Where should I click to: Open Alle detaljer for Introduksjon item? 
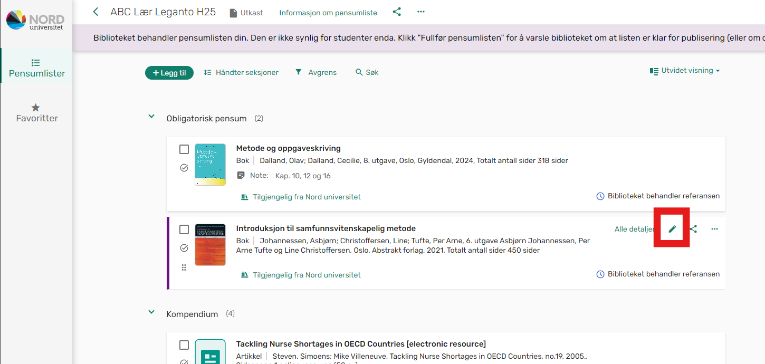tap(634, 229)
